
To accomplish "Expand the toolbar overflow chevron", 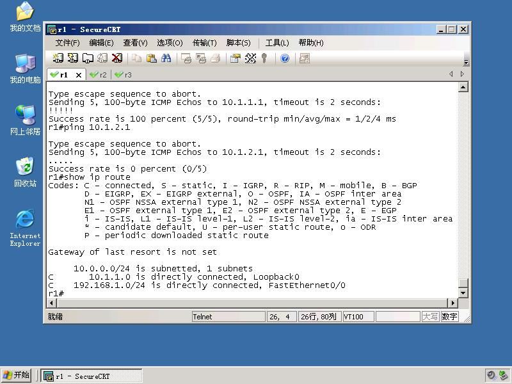I will (x=467, y=61).
